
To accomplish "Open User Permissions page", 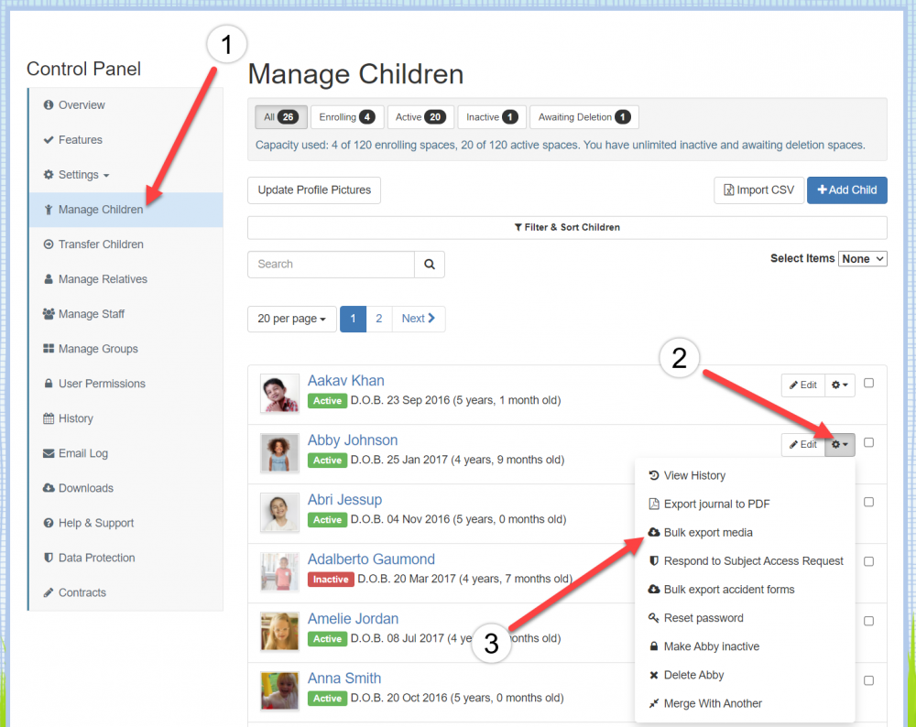I will [x=126, y=384].
